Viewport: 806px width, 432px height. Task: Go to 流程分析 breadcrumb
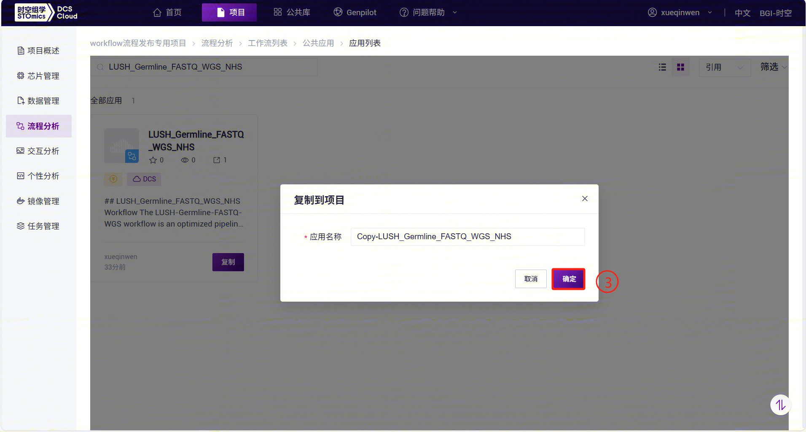(217, 43)
